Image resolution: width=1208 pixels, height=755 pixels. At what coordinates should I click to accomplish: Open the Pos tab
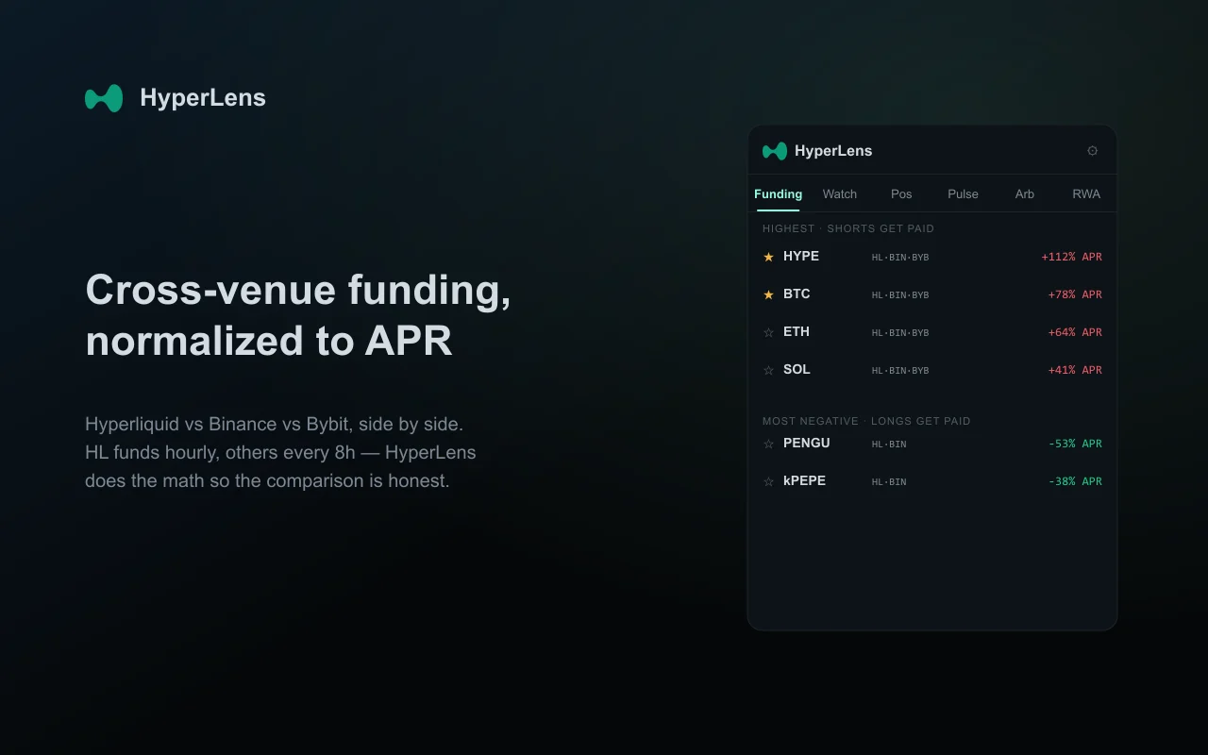point(901,194)
